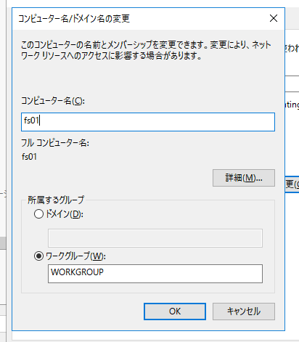
Task: Open the 詳細(M)... settings
Action: pyautogui.click(x=244, y=178)
